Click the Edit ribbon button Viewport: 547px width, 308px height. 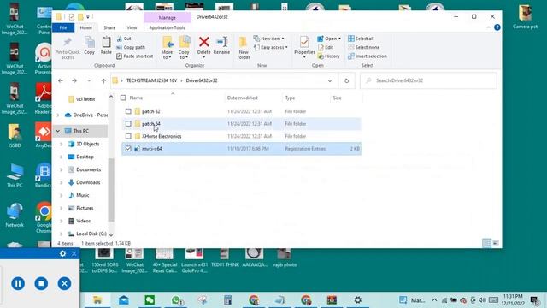(326, 47)
